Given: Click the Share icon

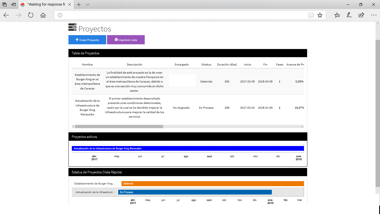Looking at the screenshot, I should pyautogui.click(x=361, y=15).
